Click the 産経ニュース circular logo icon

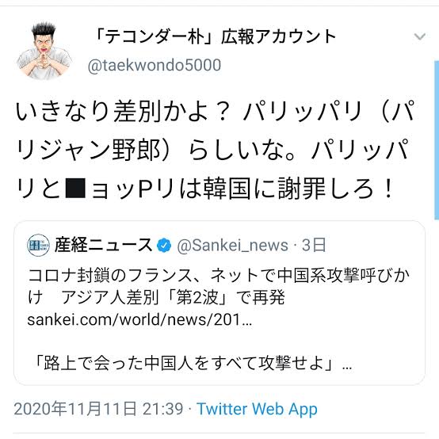pyautogui.click(x=38, y=245)
